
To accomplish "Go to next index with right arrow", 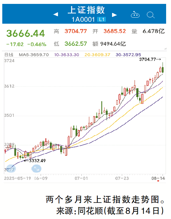I will pyautogui.click(x=114, y=15).
